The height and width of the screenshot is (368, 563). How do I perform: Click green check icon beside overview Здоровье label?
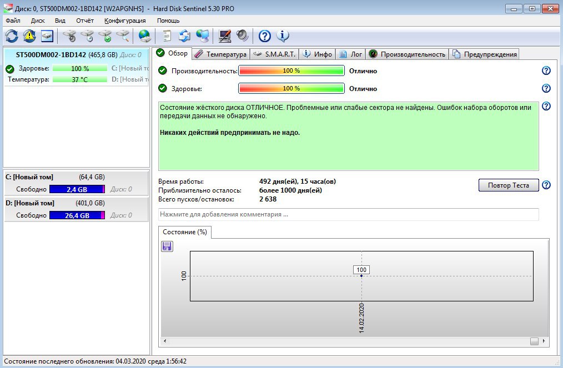pos(163,88)
